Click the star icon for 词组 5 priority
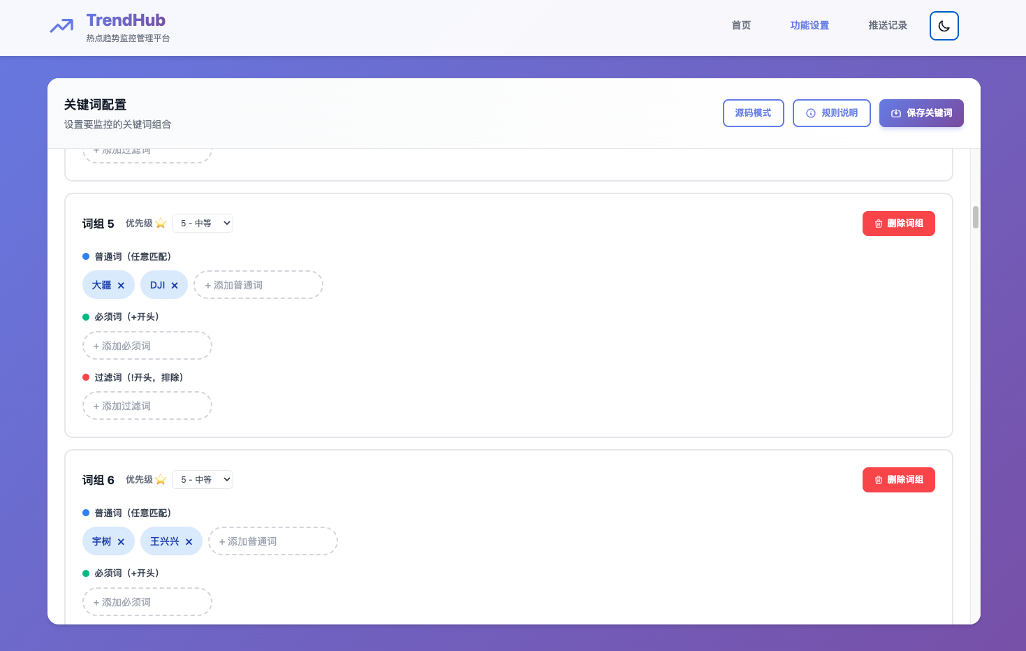 [161, 224]
